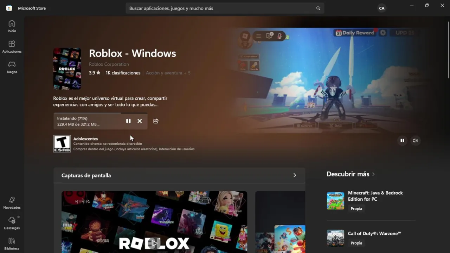Unmute the trailer video audio
The image size is (450, 253).
[x=415, y=141]
